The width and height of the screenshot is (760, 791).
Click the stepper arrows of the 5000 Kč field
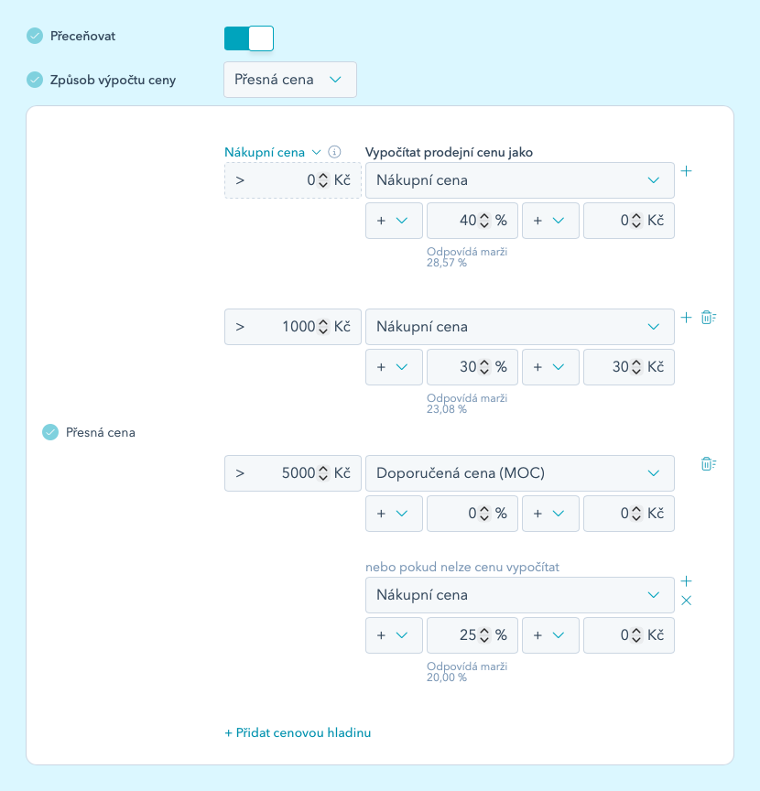323,473
